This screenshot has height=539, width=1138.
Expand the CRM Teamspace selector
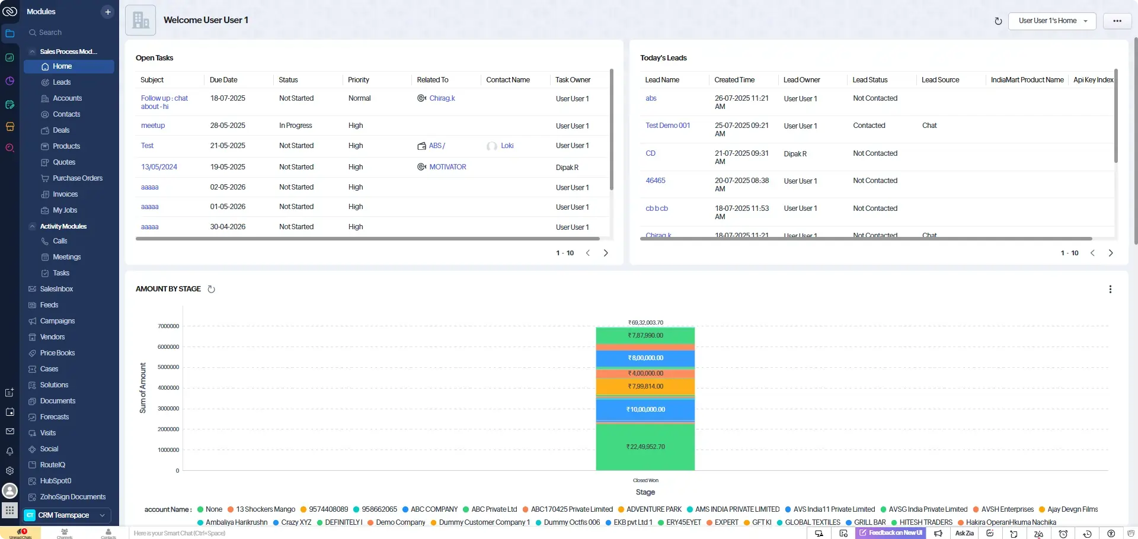tap(67, 515)
